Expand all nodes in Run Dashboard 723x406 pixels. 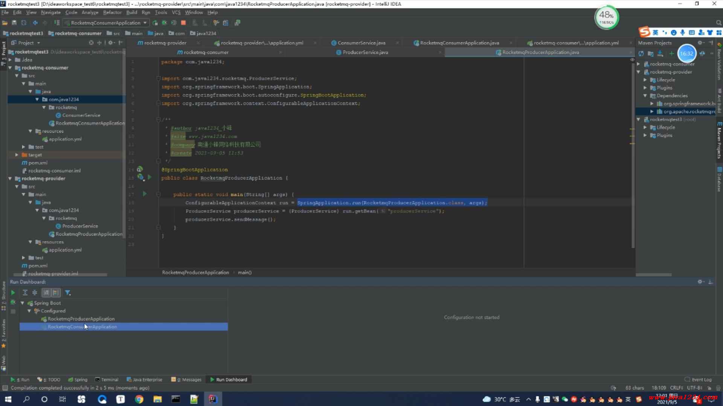tap(25, 292)
